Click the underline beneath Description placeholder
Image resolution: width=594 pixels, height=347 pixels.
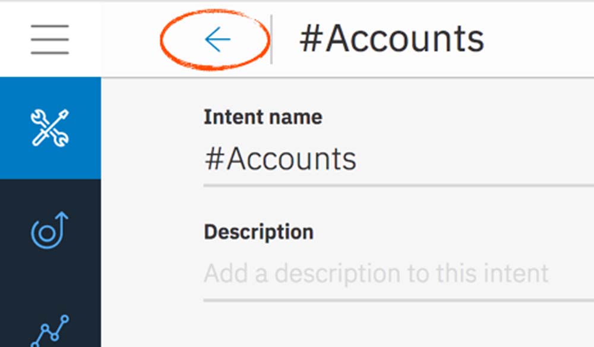398,300
